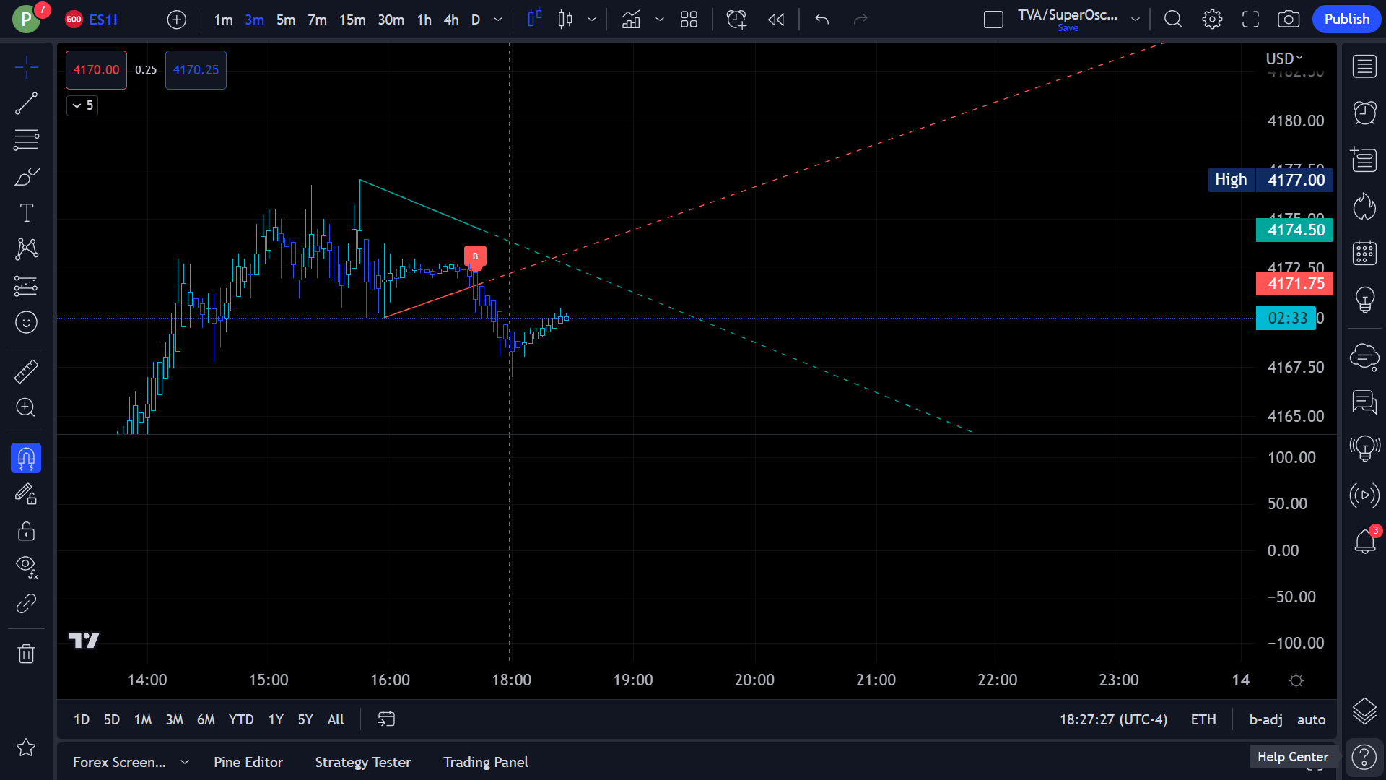Pick the Measure ruler tool
1386x780 pixels.
26,371
